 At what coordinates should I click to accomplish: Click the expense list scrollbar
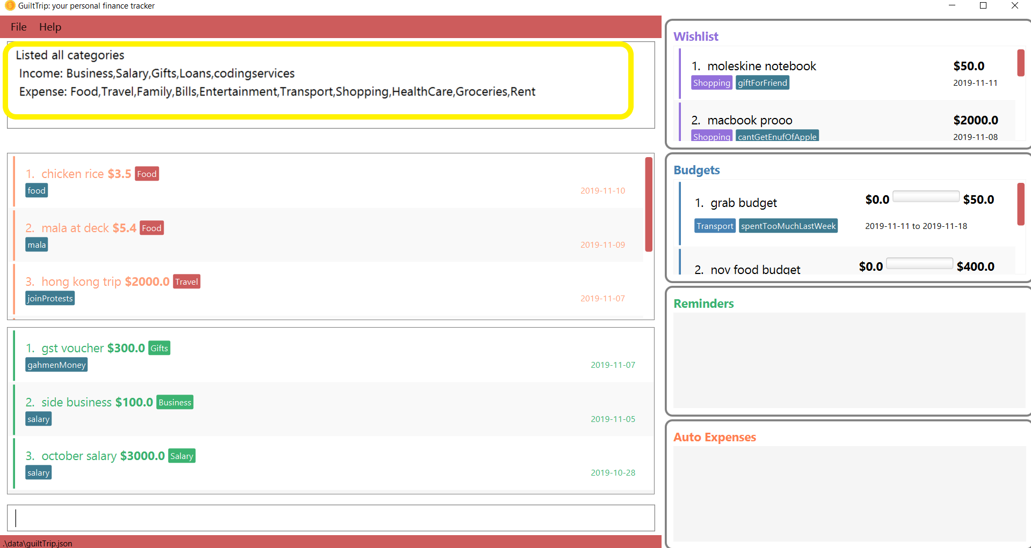click(x=649, y=204)
